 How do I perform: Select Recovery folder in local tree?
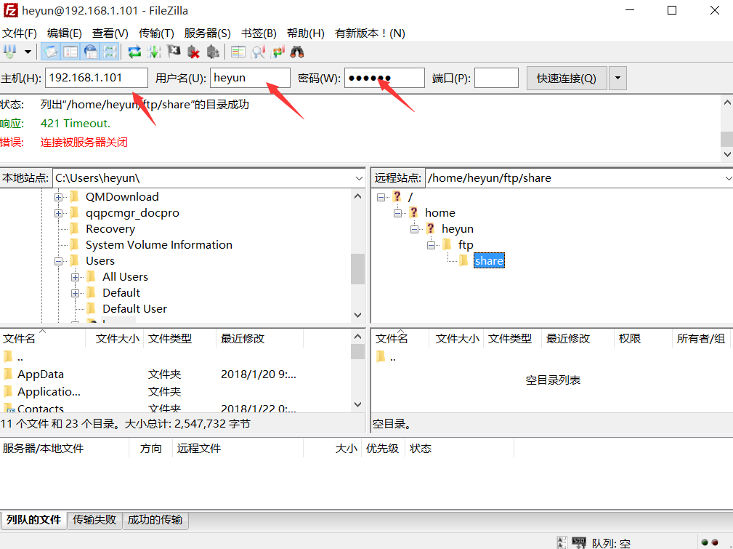(110, 229)
